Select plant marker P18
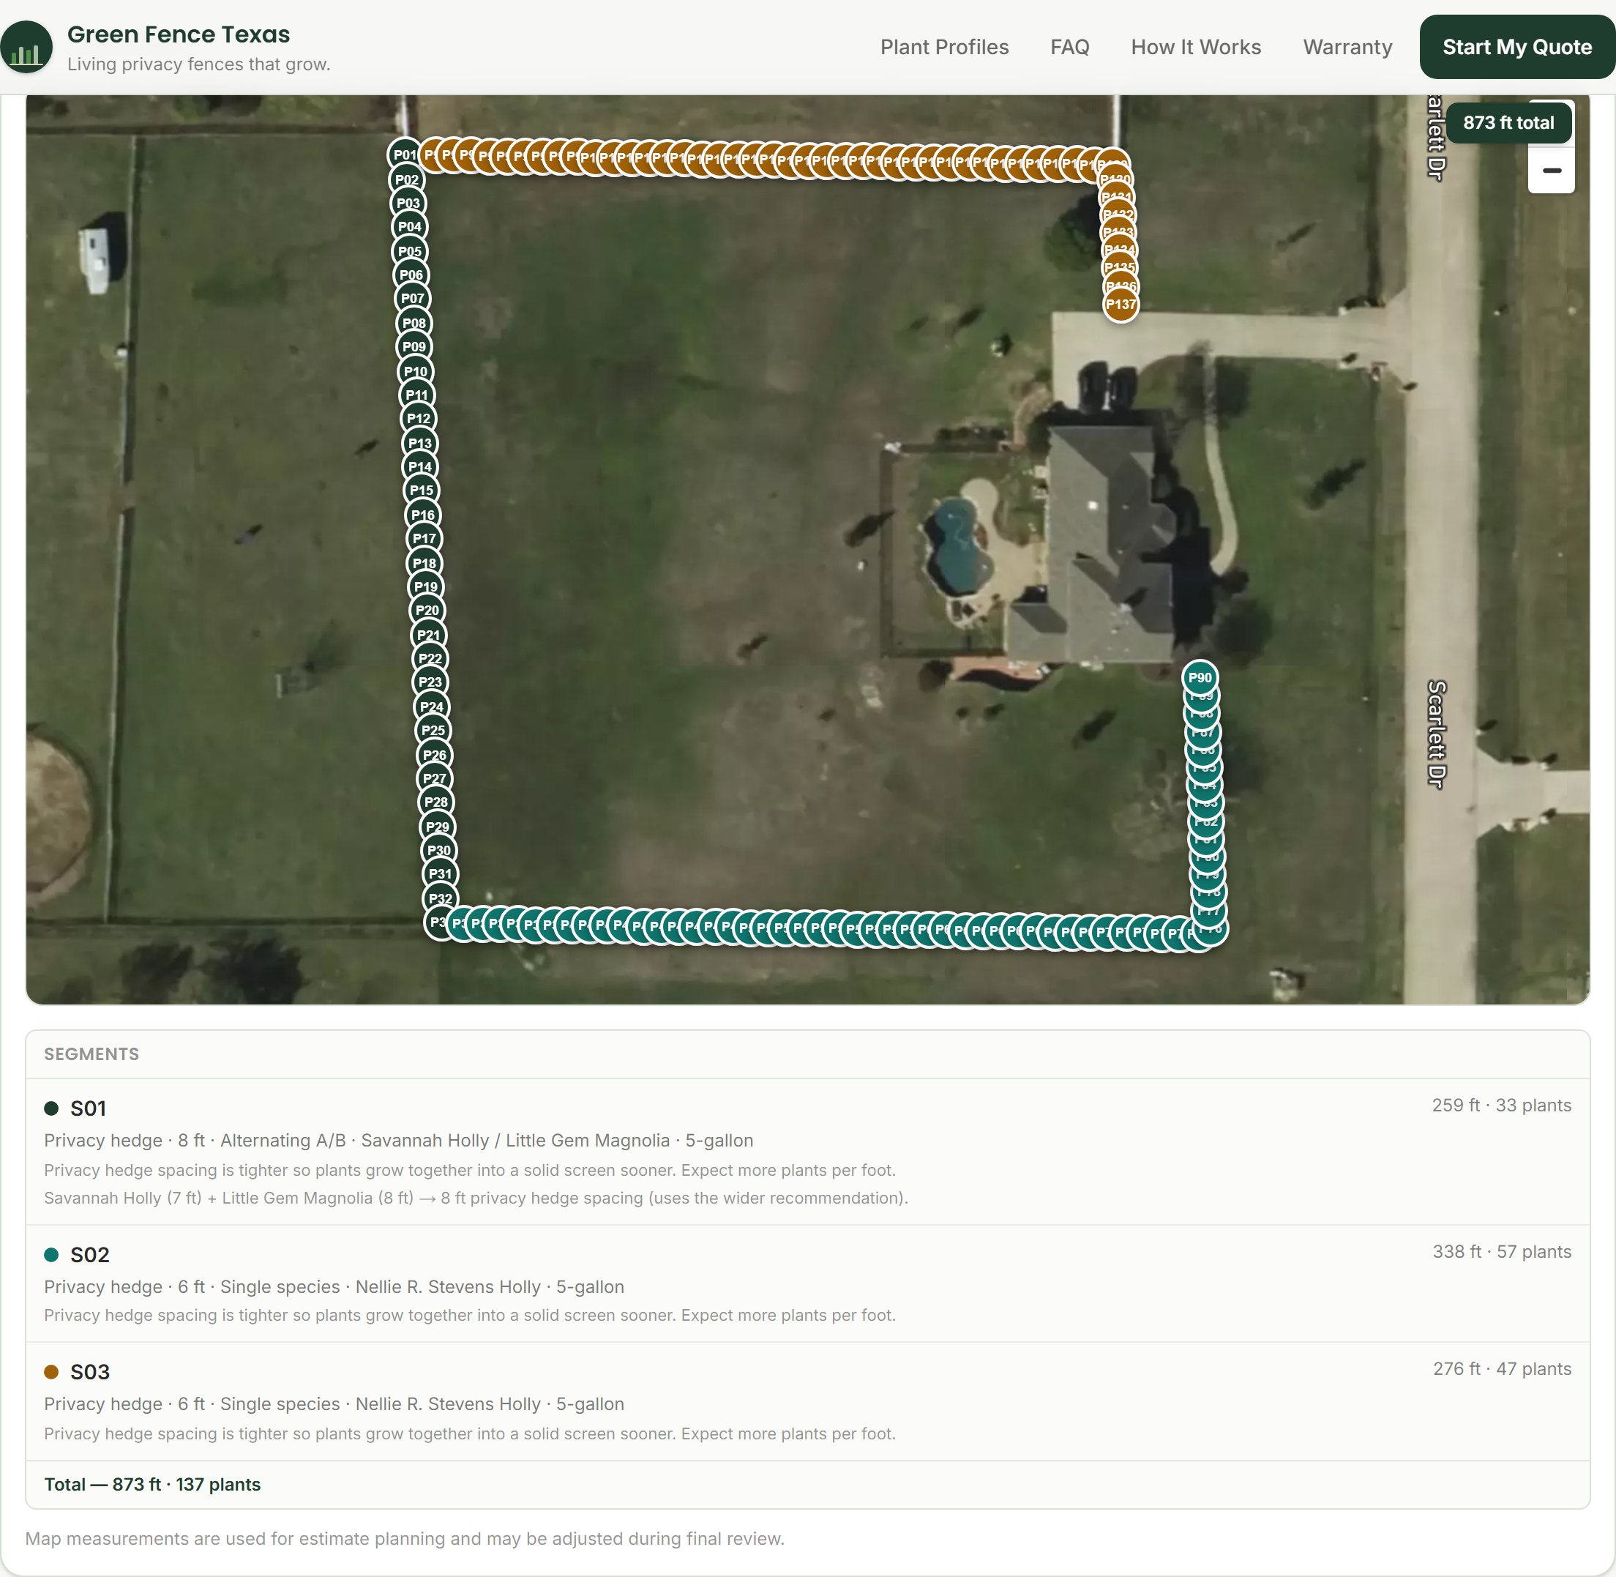Viewport: 1616px width, 1577px height. (x=424, y=563)
